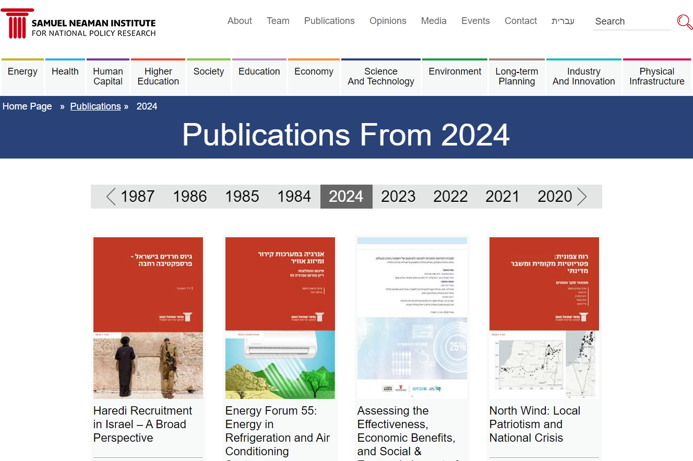Open the About menu item
693x461 pixels.
click(240, 21)
